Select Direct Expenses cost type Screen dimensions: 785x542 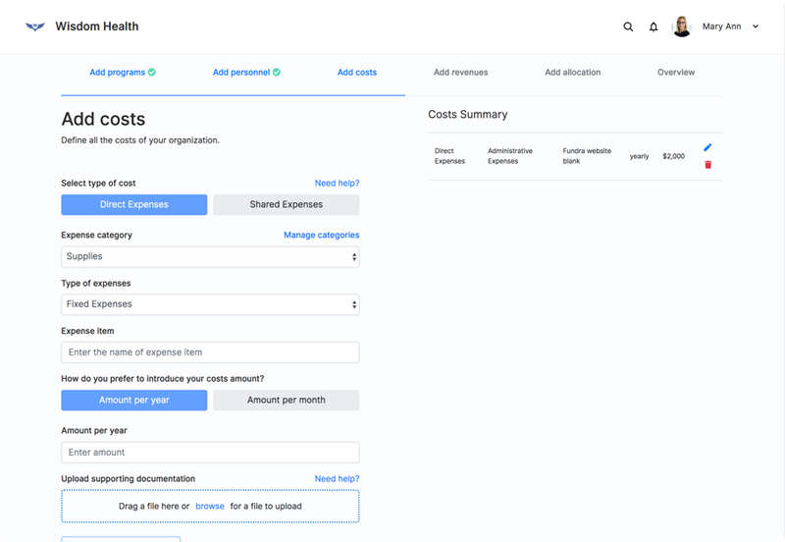point(134,204)
